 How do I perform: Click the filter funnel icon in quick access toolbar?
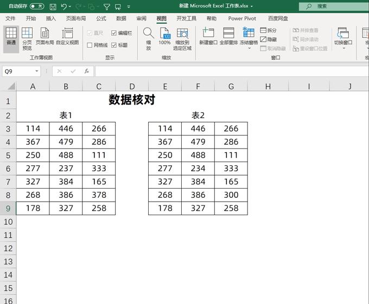(106, 7)
